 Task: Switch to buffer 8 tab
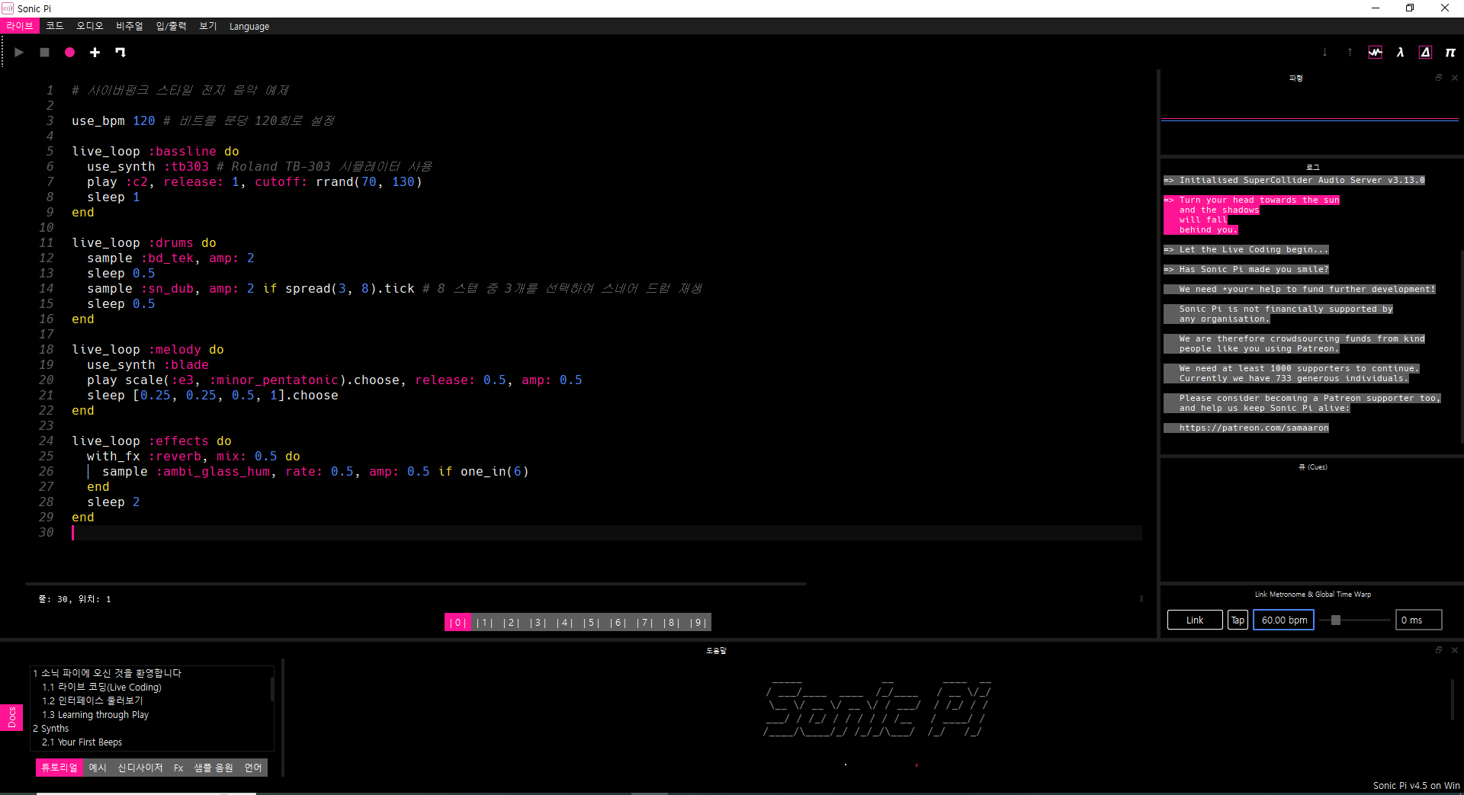pyautogui.click(x=671, y=623)
